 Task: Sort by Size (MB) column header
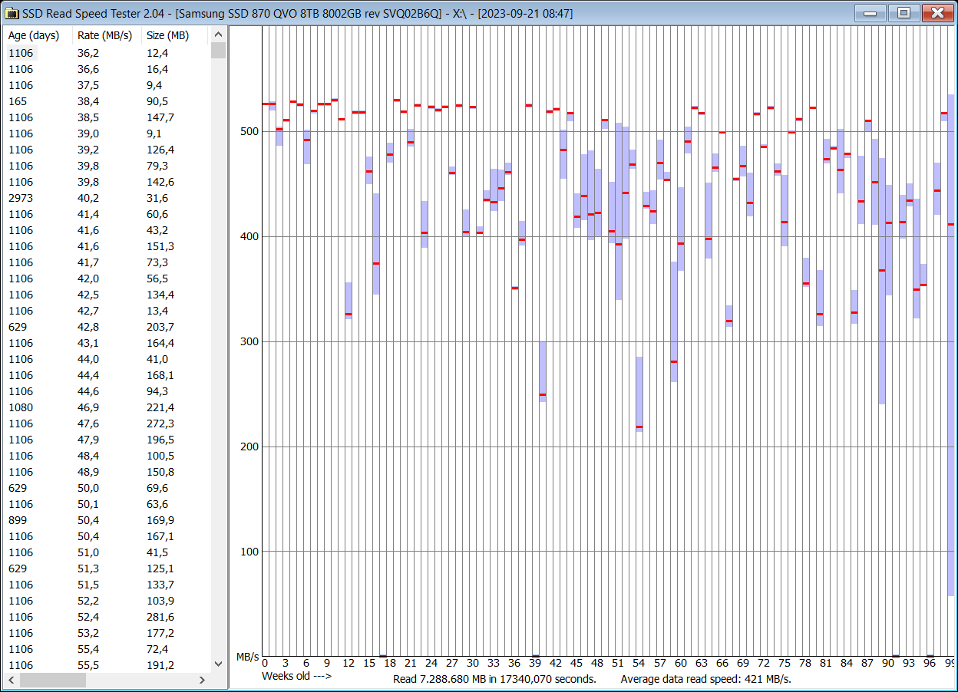point(176,35)
